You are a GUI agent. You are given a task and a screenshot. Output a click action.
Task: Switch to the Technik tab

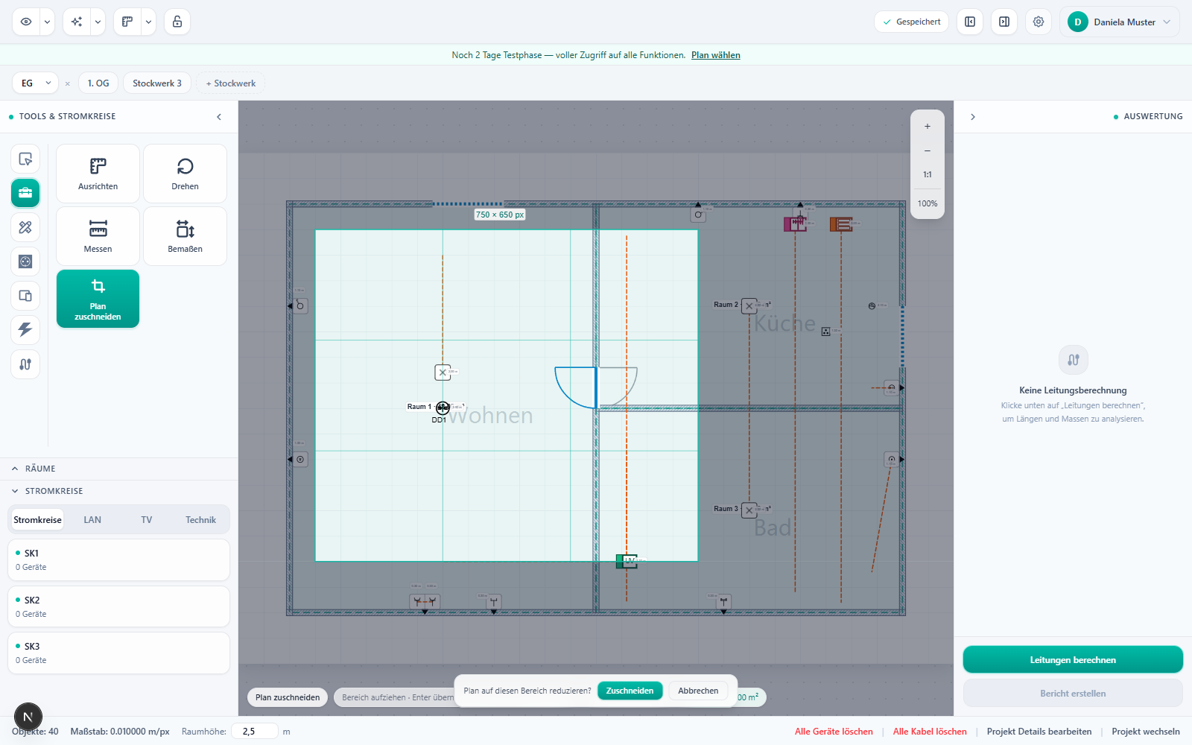[200, 520]
